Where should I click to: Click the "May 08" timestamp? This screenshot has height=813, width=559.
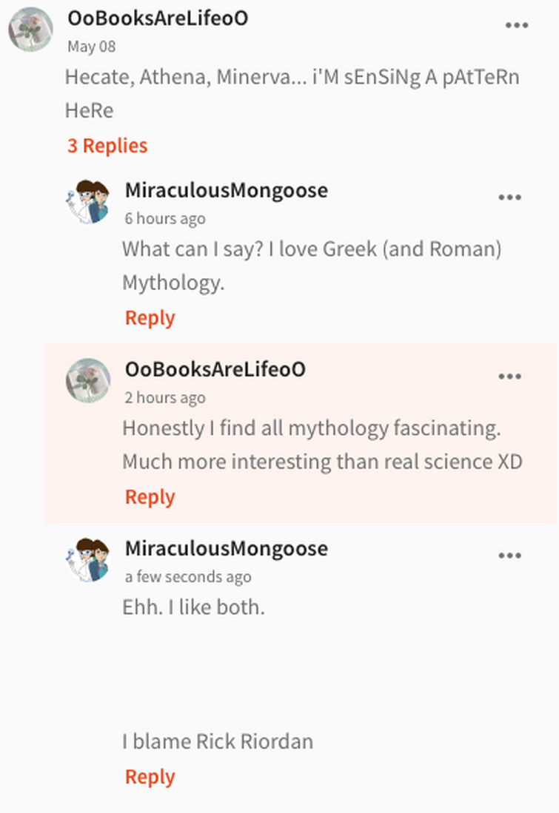pos(91,47)
